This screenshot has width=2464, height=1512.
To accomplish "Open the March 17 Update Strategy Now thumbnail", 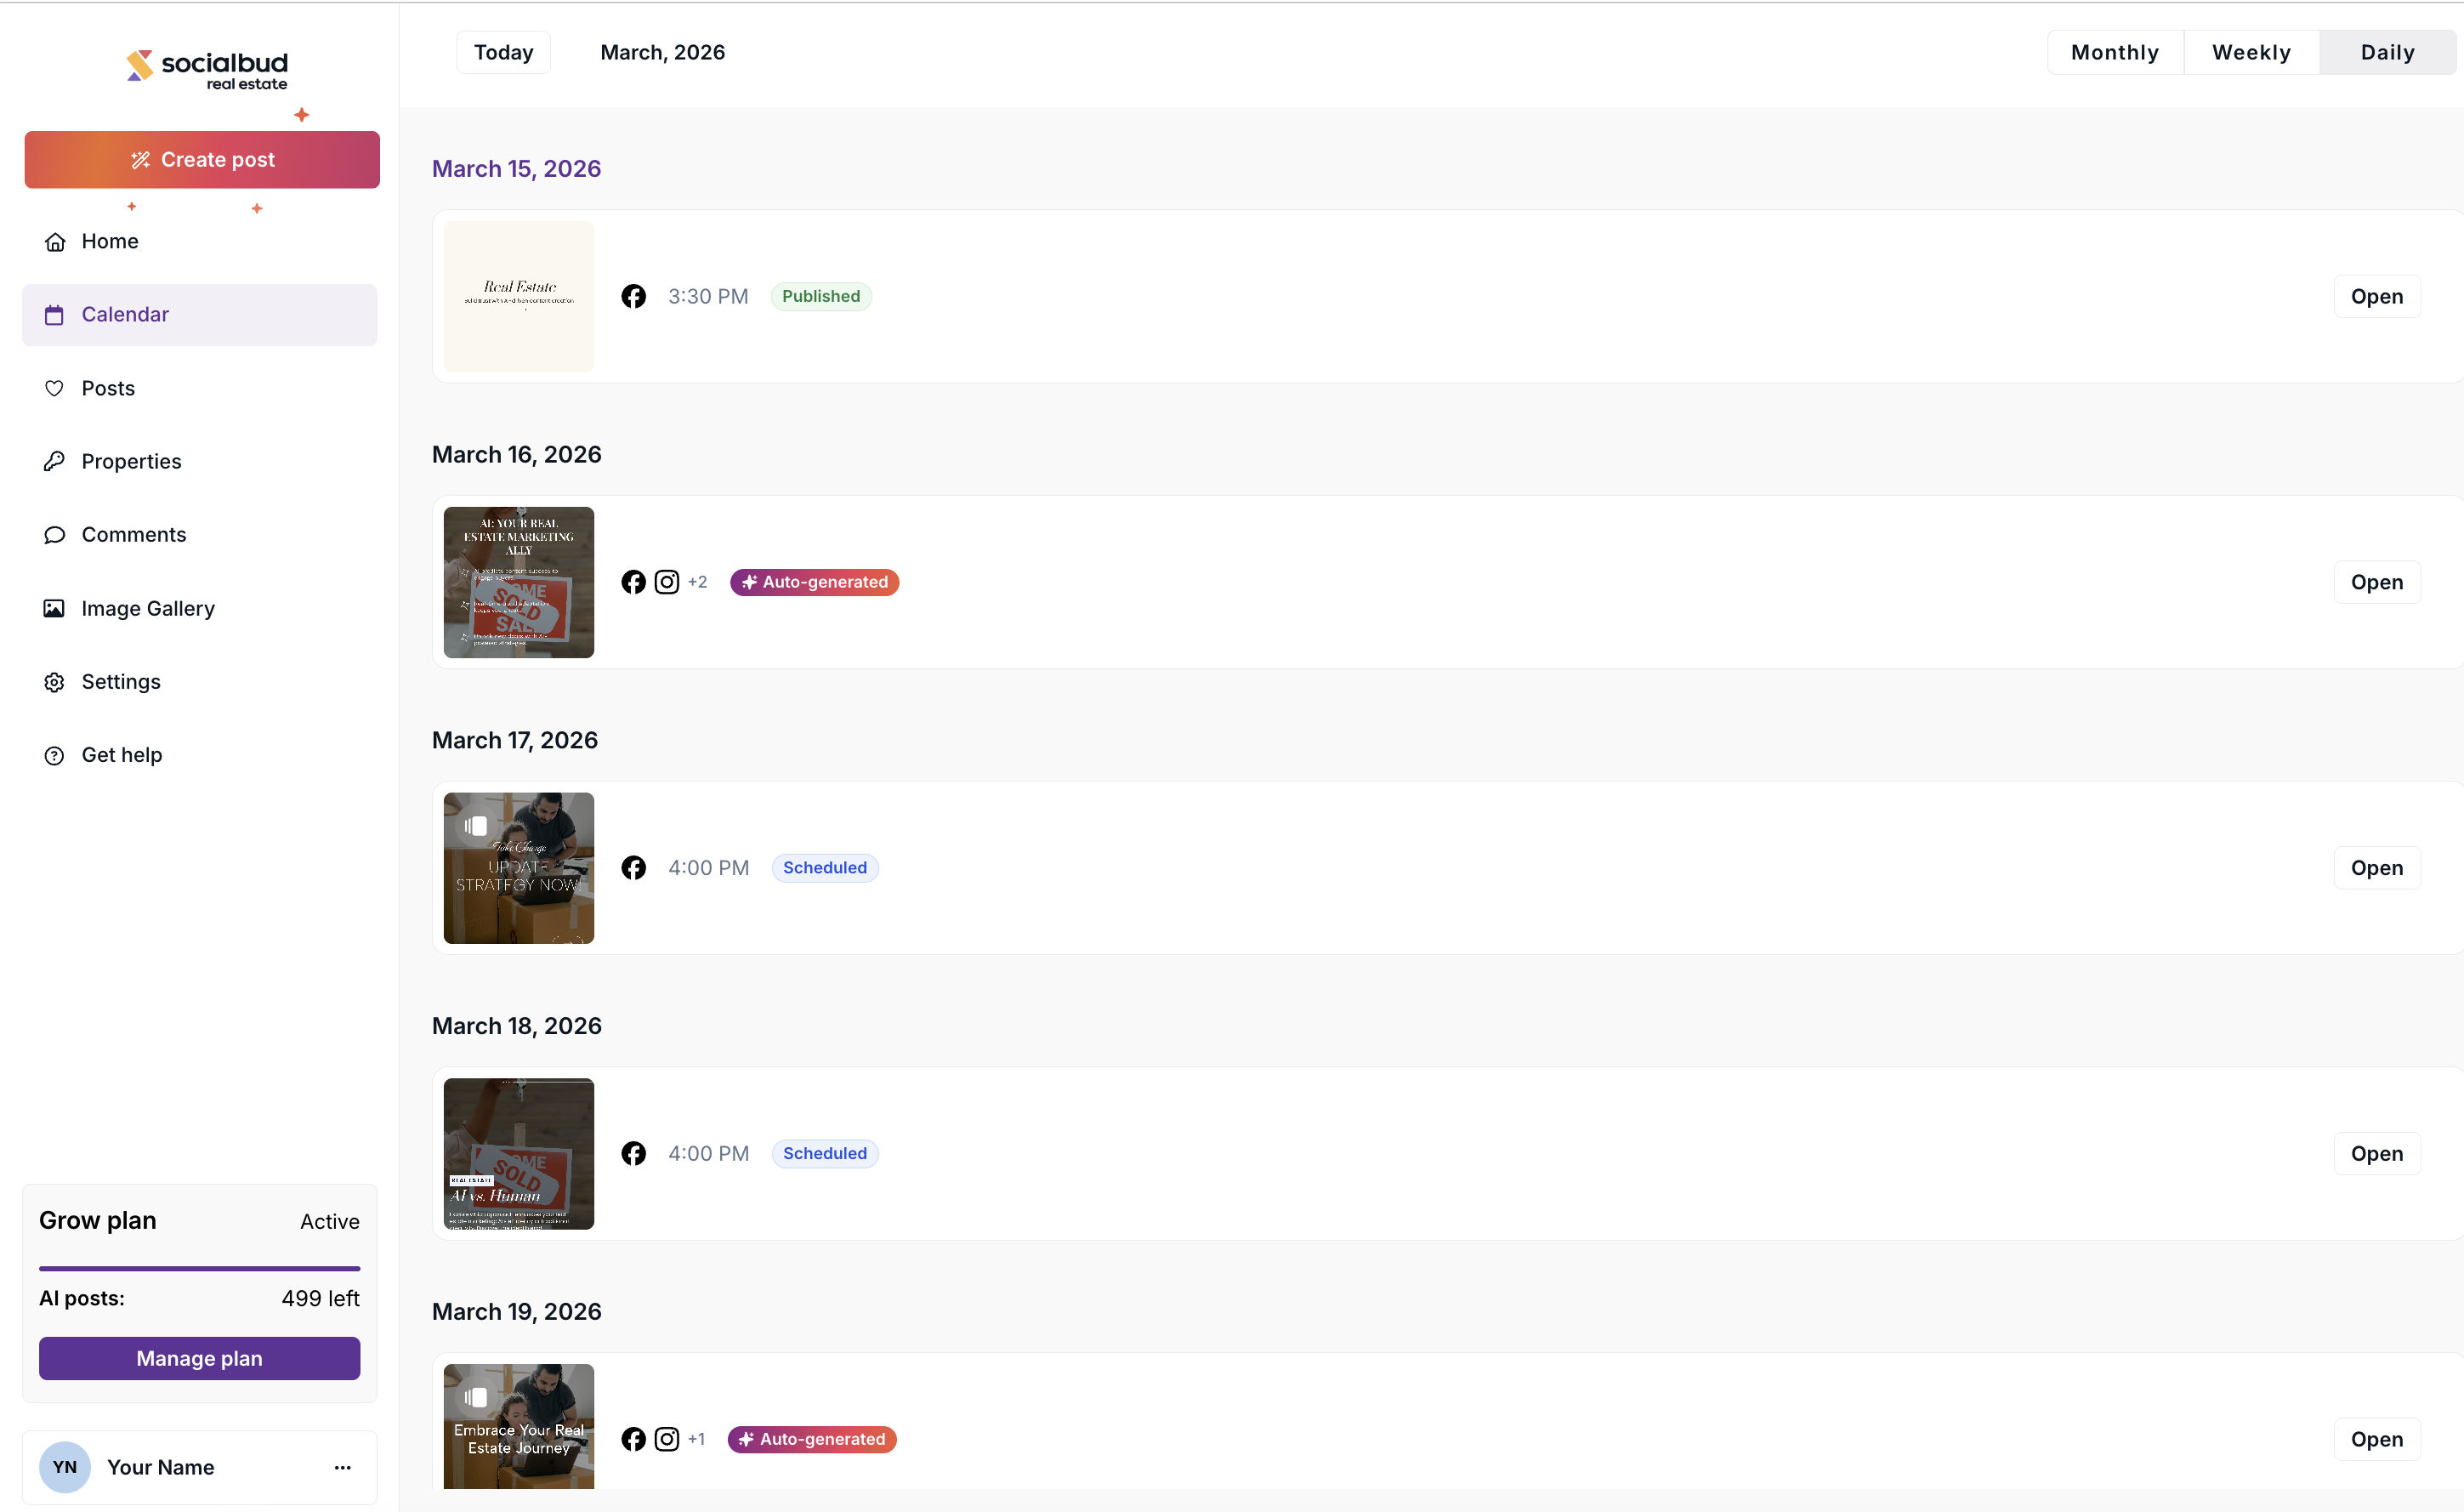I will coord(518,868).
